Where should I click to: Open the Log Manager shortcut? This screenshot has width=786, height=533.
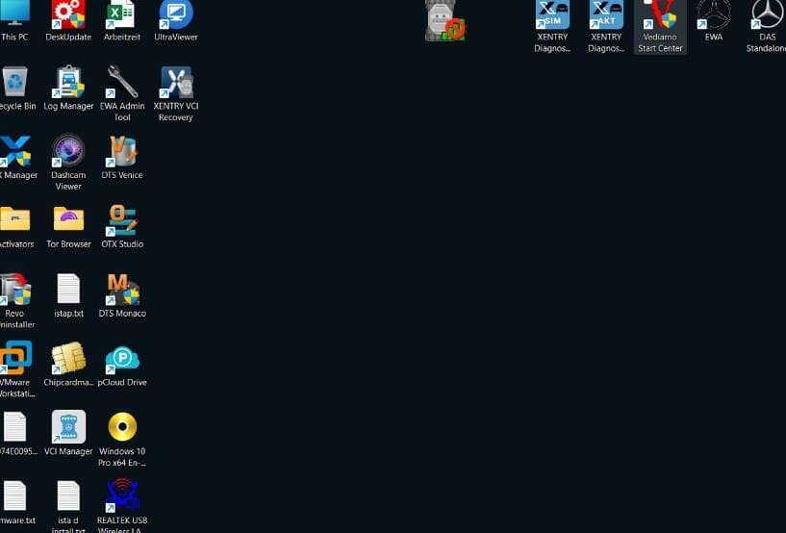pyautogui.click(x=68, y=89)
